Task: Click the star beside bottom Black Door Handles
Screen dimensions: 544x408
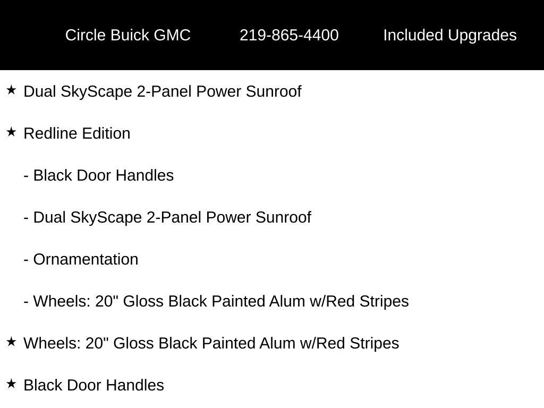Action: 11,384
